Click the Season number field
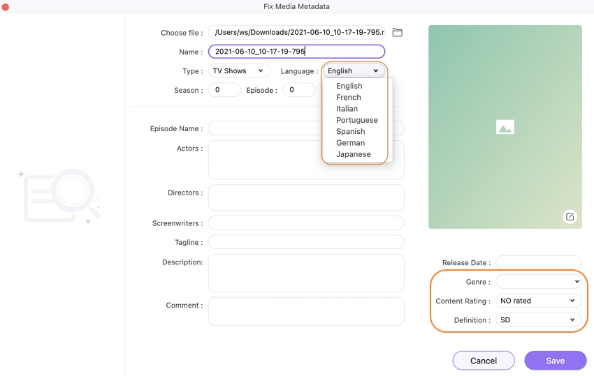 point(224,90)
